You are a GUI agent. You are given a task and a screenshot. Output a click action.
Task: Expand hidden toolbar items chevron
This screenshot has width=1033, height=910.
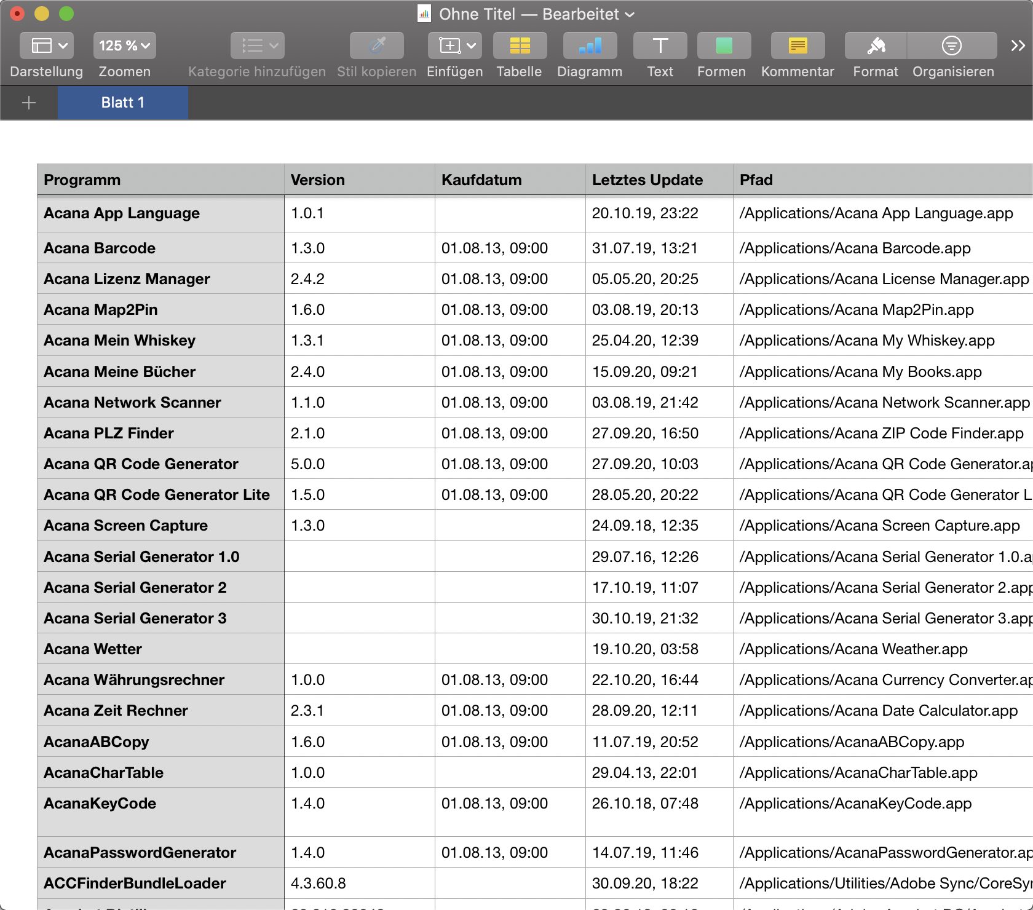tap(1018, 45)
